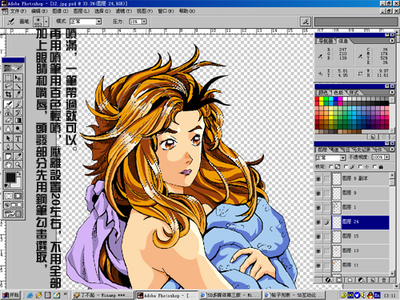Hide the 图层 9 副本 layer eye
400x300 pixels.
(x=318, y=179)
